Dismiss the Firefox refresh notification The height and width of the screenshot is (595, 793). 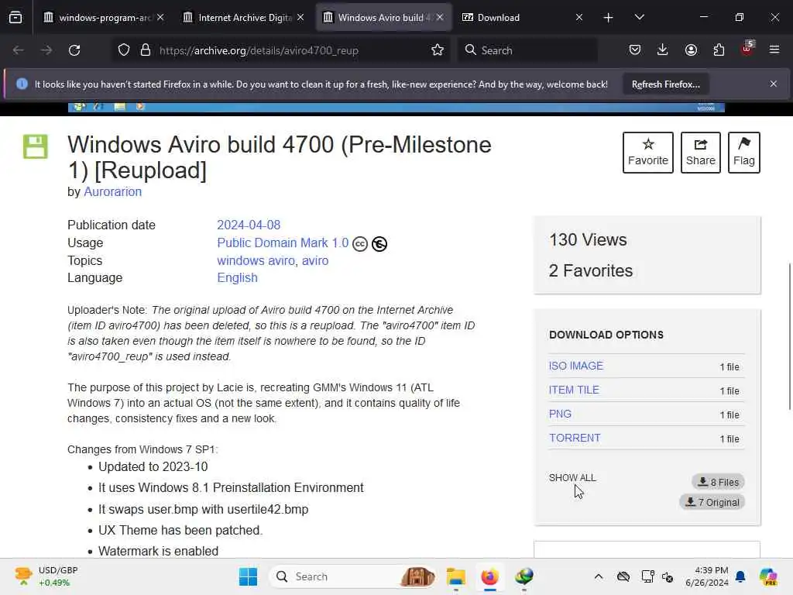point(774,84)
